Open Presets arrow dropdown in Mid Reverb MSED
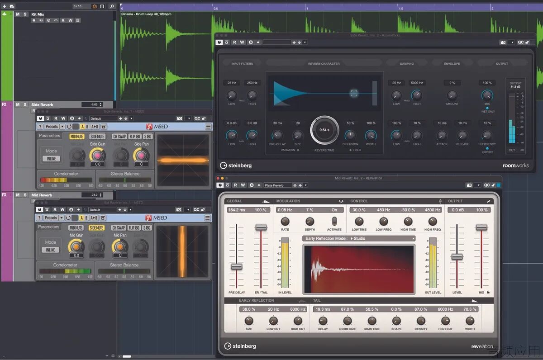 [62, 218]
